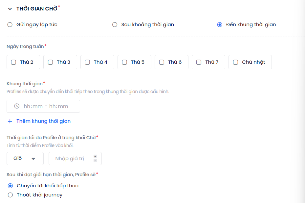The width and height of the screenshot is (305, 203).
Task: Select Gửi ngay lập tức radio option
Action: click(x=10, y=25)
